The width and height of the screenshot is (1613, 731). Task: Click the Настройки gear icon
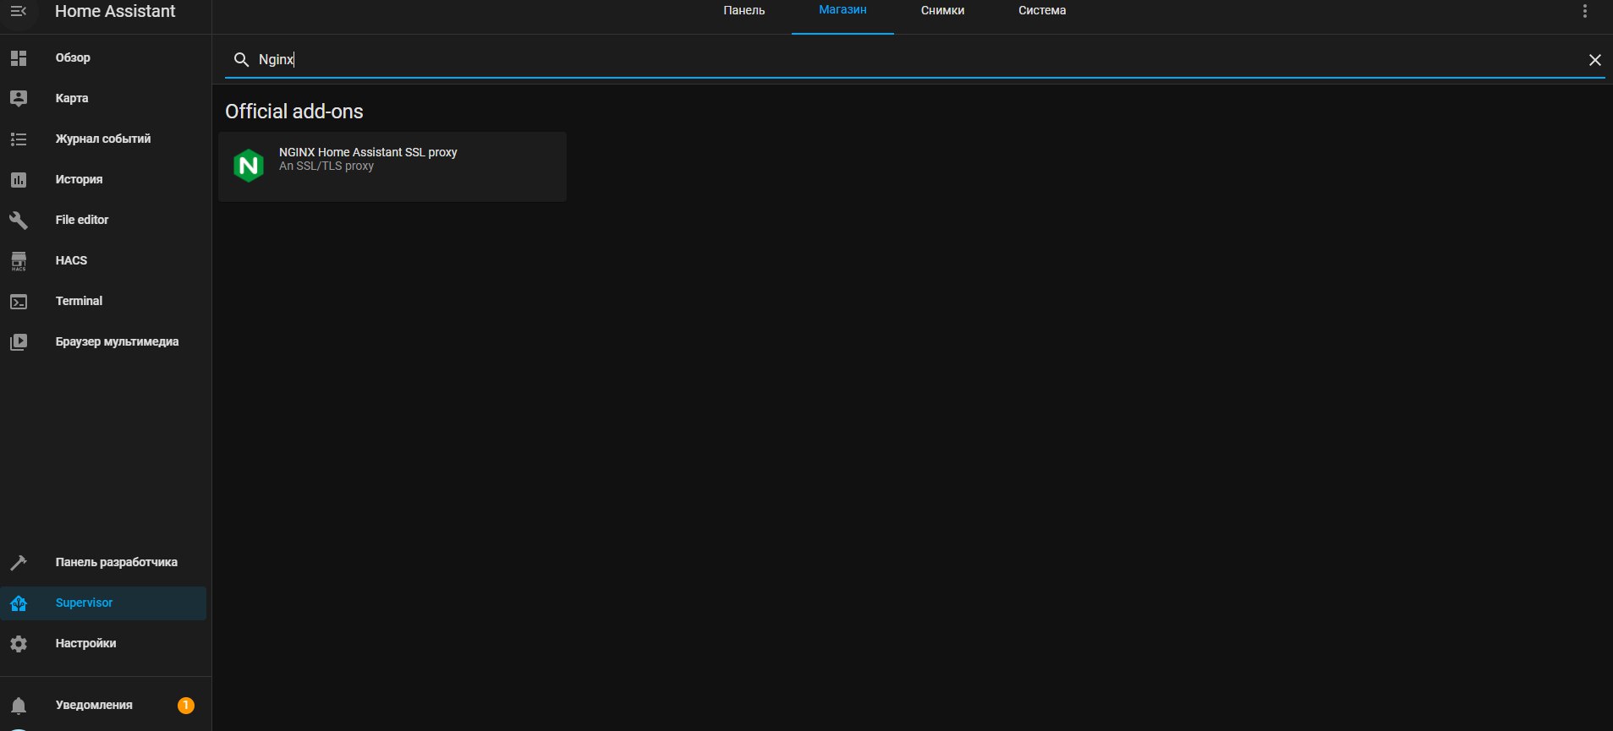(19, 643)
